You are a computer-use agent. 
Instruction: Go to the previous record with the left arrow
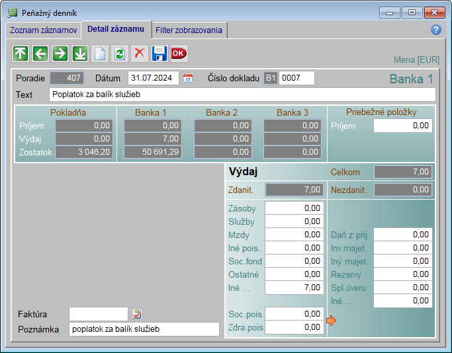tap(40, 54)
